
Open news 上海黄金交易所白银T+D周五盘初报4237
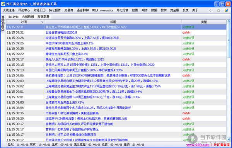click(x=93, y=97)
